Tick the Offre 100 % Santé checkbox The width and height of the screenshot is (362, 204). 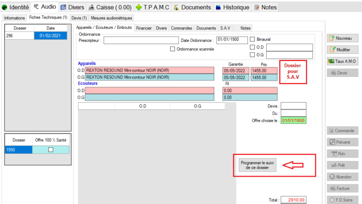[x=51, y=150]
